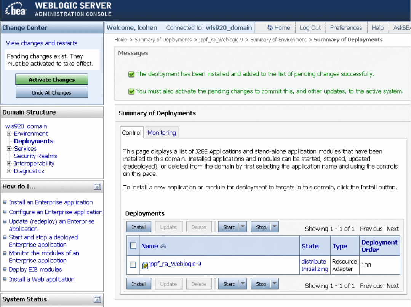Click the first green success message checkmark
Screen dimensions: 411x307
[131, 74]
